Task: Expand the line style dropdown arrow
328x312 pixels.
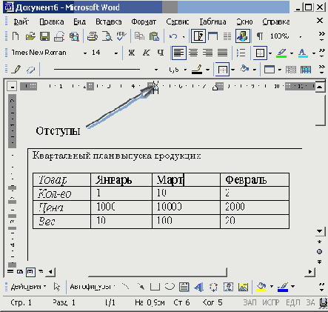Action: pyautogui.click(x=156, y=70)
